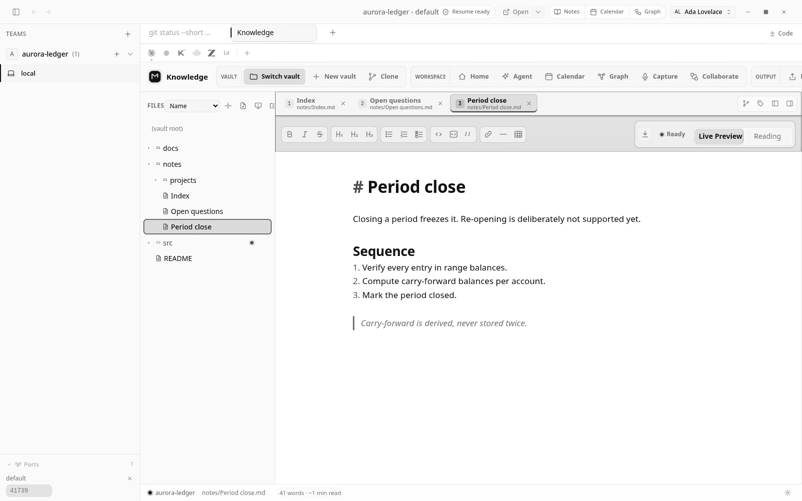Collapse the Ports section
Image resolution: width=802 pixels, height=501 pixels.
(9, 464)
